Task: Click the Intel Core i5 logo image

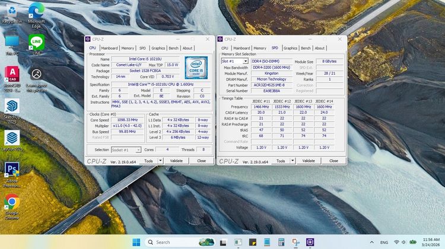Action: [196, 68]
